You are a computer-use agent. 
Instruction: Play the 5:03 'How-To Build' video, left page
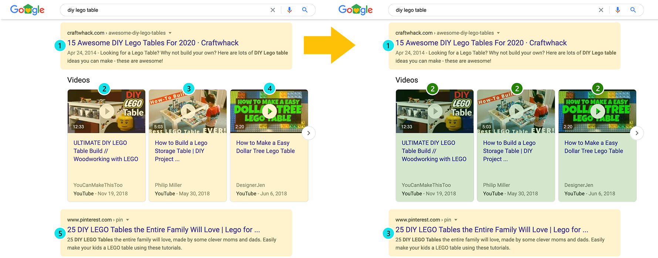tap(188, 111)
